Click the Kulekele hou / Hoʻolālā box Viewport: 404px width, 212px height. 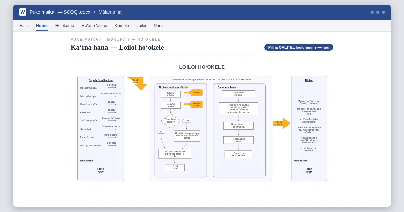point(238,94)
